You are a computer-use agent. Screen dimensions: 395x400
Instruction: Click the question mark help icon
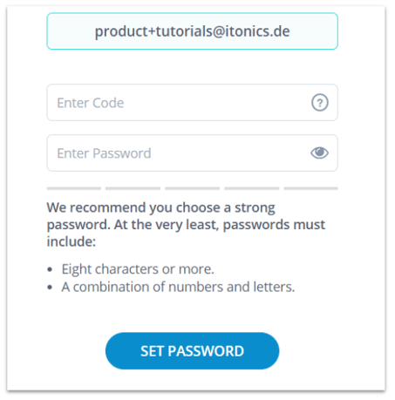tap(320, 103)
